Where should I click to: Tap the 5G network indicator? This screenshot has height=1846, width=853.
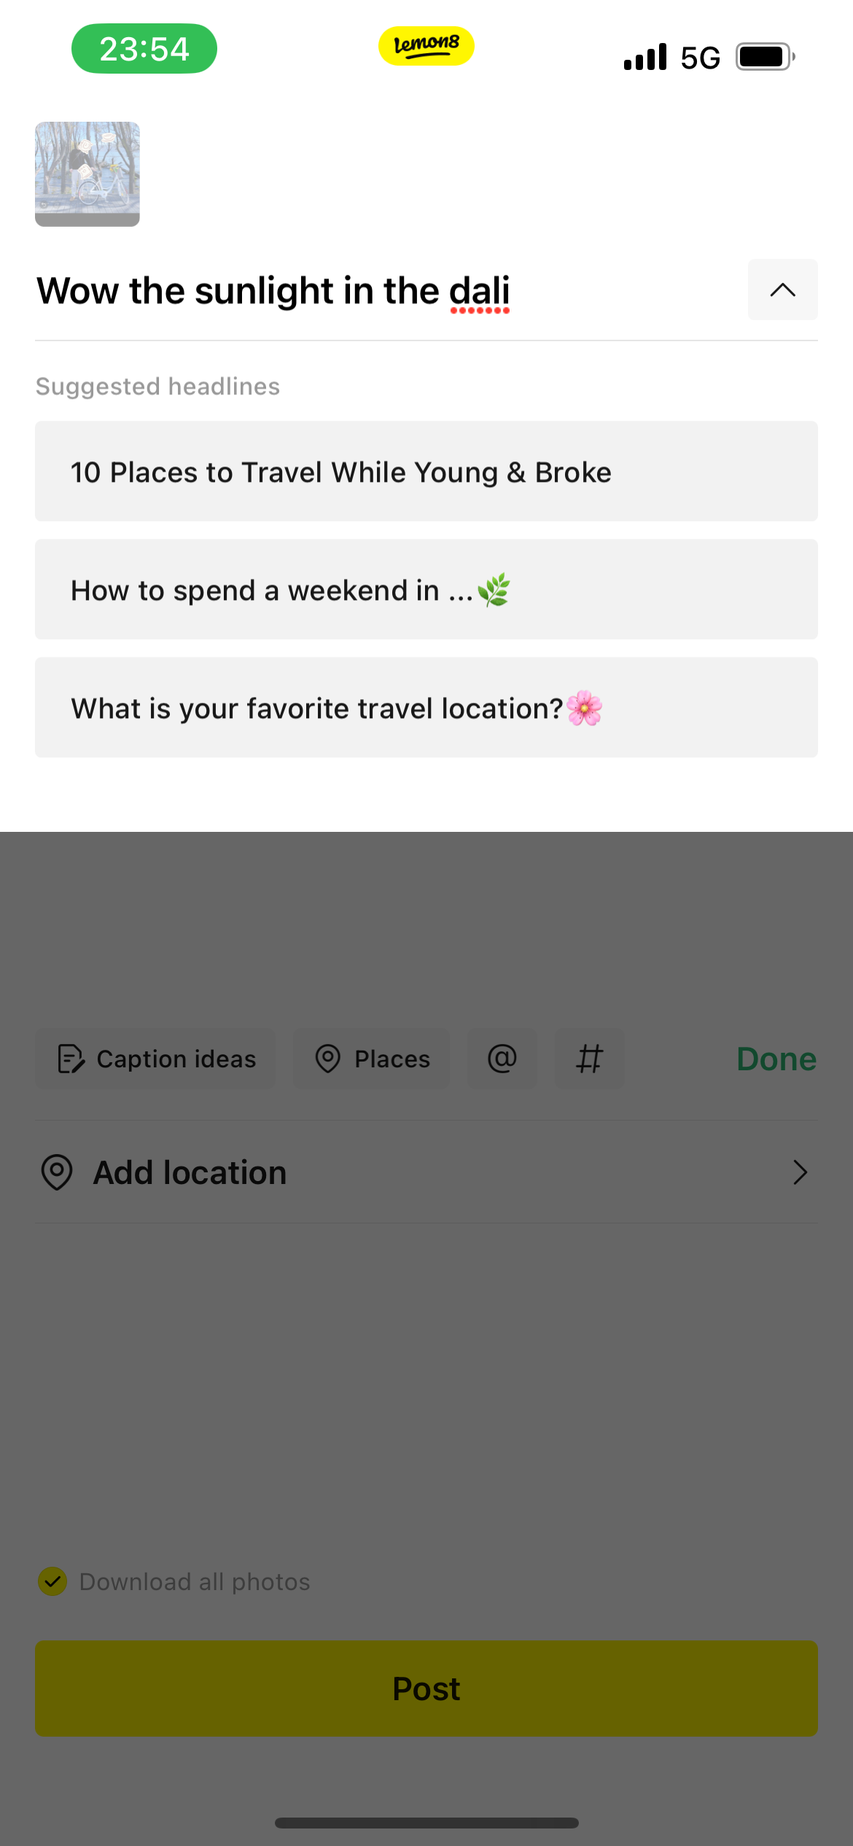(x=700, y=58)
